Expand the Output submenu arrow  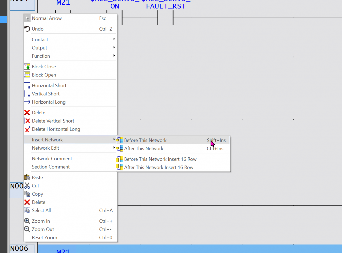coord(114,47)
